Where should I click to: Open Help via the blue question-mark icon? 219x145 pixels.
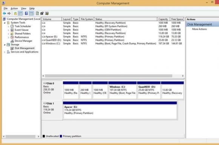[x=26, y=14]
